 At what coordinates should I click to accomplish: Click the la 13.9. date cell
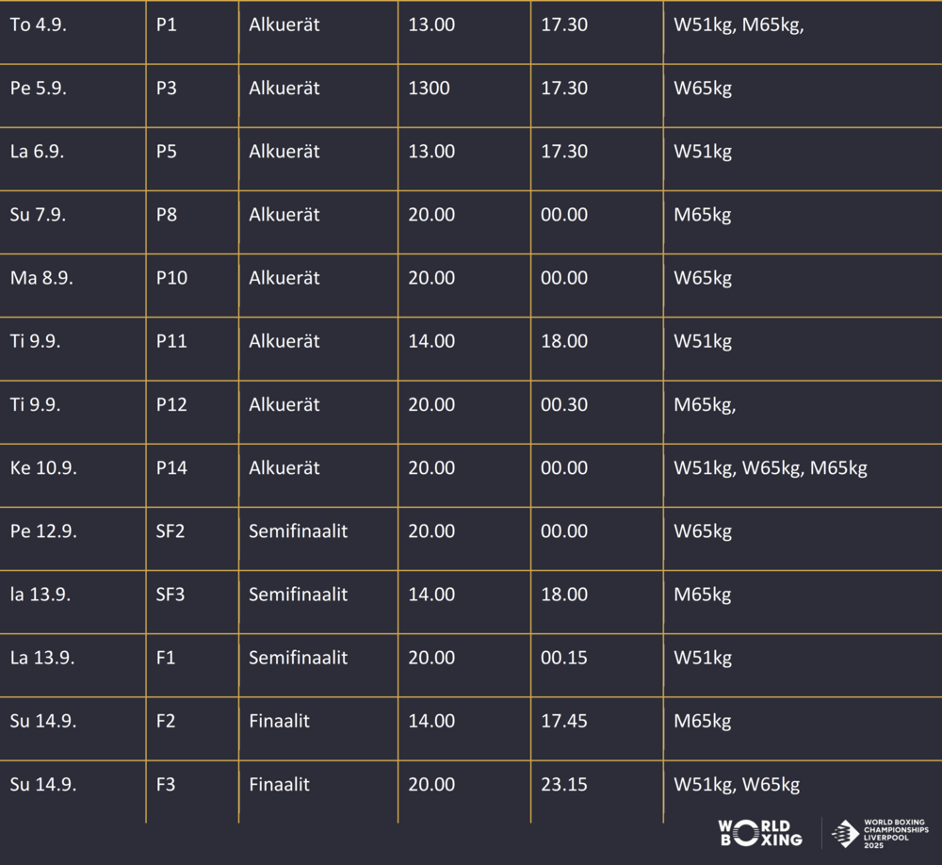pos(73,602)
